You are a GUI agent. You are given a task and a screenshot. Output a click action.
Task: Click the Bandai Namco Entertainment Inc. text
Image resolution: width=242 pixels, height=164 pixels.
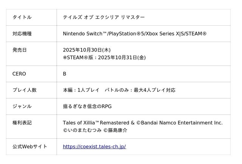pyautogui.click(x=182, y=122)
